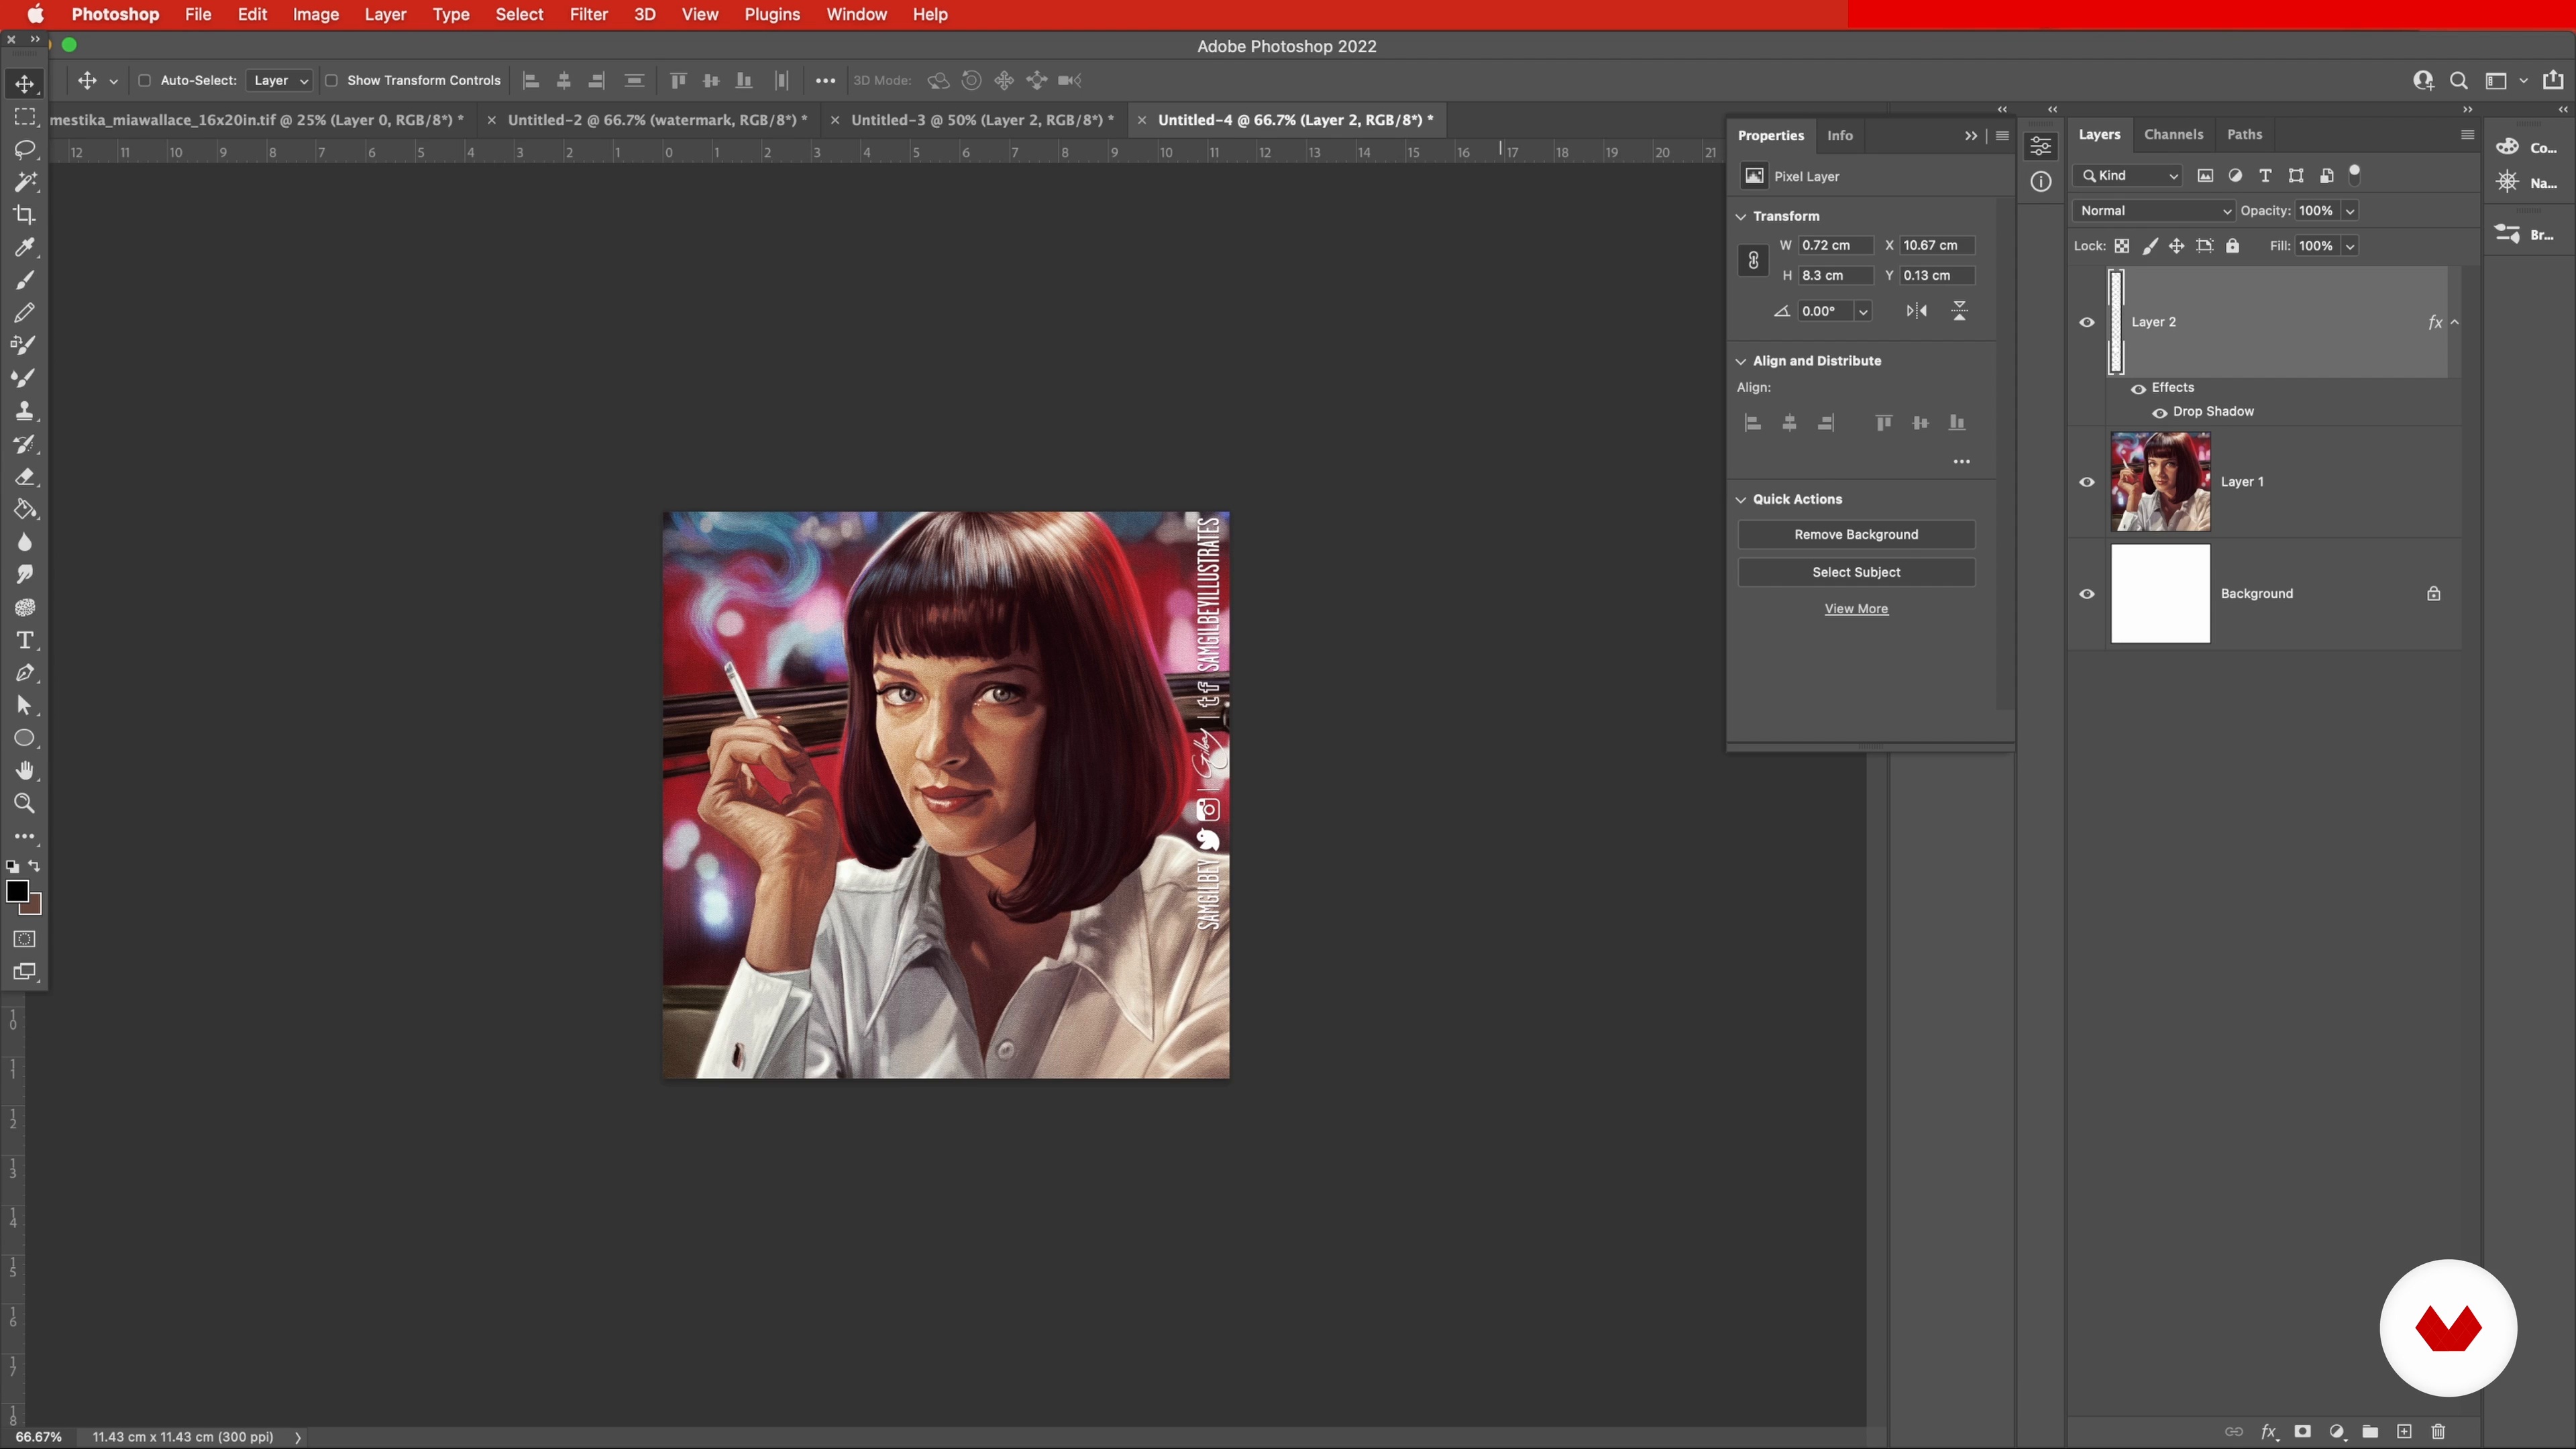Select the Move tool
2576x1449 pixels.
point(25,84)
